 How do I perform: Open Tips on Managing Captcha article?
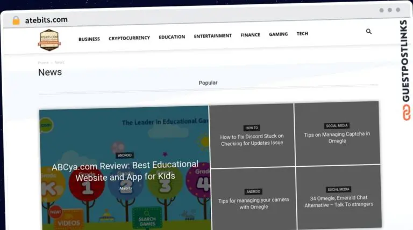tap(337, 137)
